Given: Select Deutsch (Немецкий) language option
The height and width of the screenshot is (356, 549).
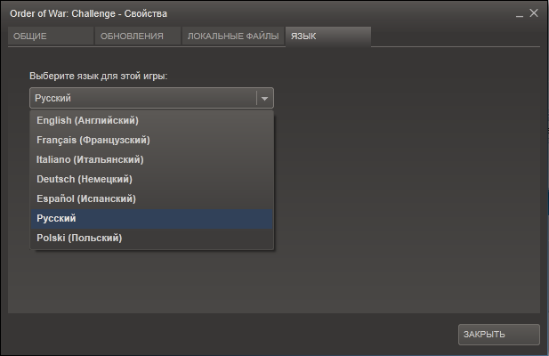Looking at the screenshot, I should click(151, 179).
